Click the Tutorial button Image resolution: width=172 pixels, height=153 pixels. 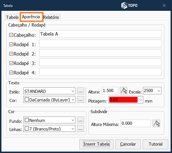(155, 144)
